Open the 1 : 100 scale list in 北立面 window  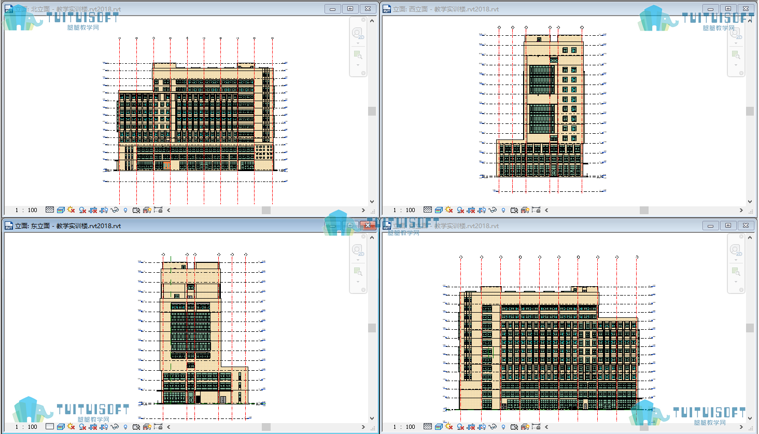26,210
